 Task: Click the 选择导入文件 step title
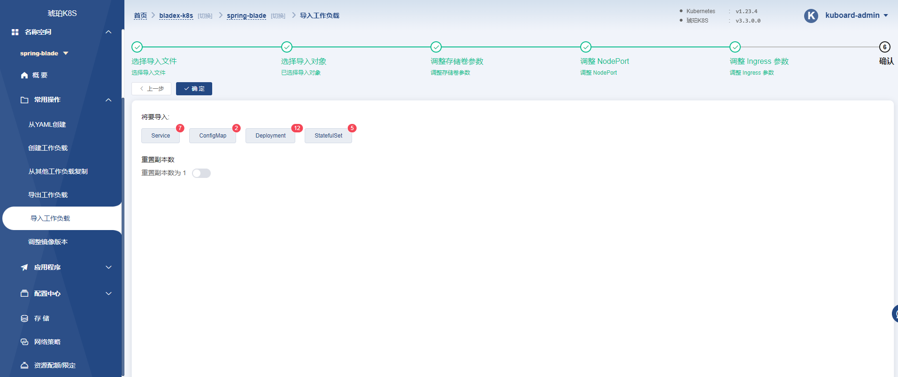click(154, 62)
